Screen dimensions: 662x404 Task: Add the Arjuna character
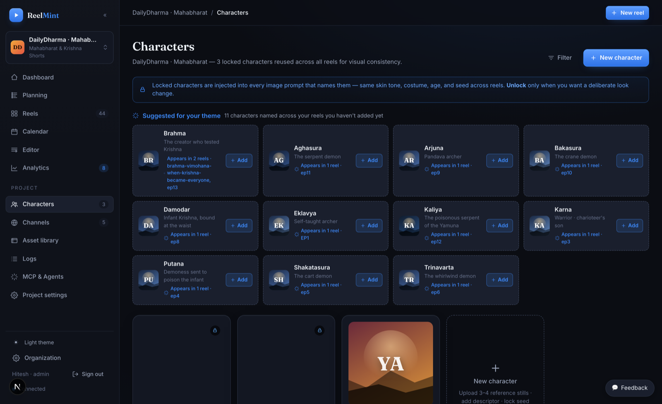click(x=499, y=160)
